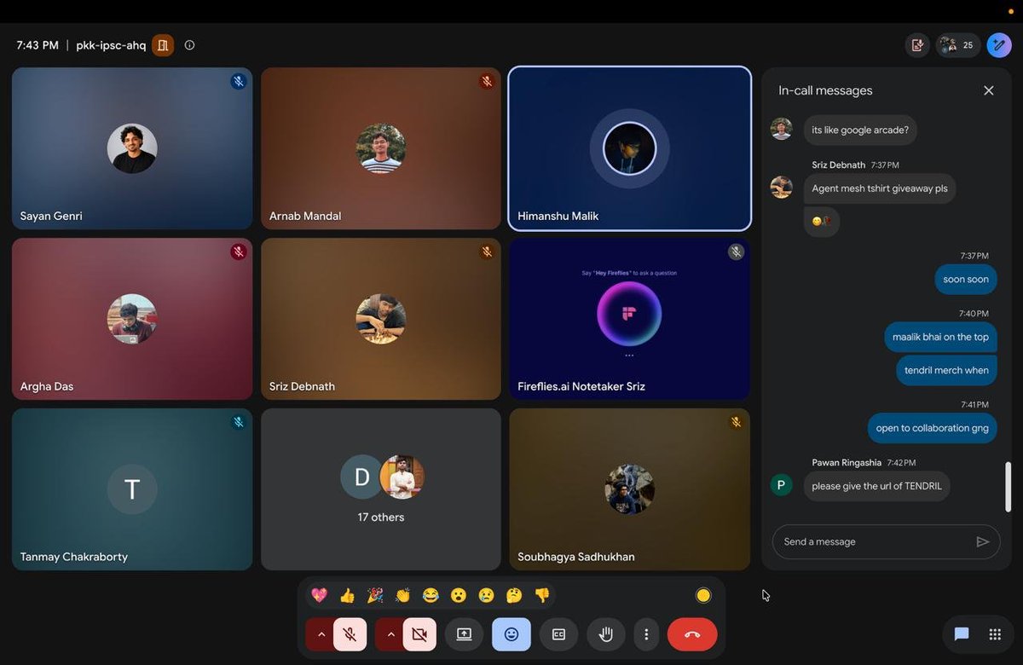Send the laughing face reaction

point(431,595)
